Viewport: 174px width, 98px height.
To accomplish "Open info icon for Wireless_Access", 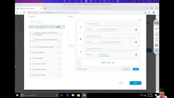I will [x=59, y=69].
